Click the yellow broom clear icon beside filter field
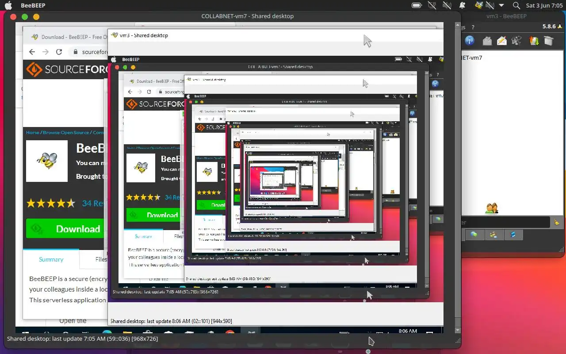 click(x=556, y=222)
